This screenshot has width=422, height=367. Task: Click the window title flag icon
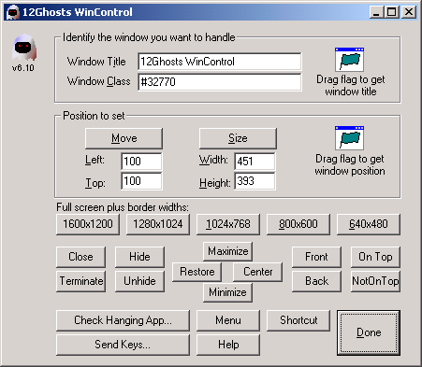pos(349,60)
